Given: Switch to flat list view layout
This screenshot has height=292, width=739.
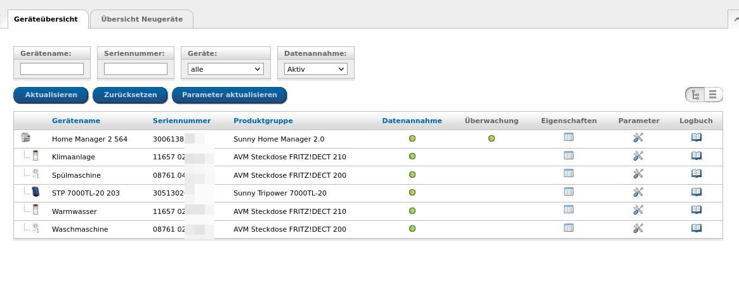Looking at the screenshot, I should pyautogui.click(x=713, y=95).
